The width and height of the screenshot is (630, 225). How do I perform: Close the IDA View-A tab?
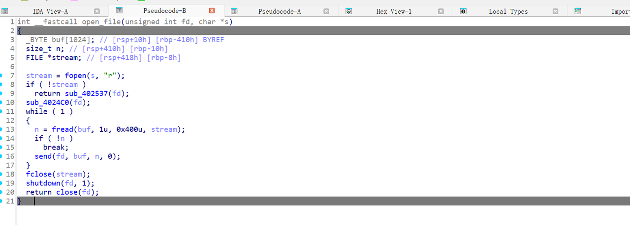coord(97,11)
